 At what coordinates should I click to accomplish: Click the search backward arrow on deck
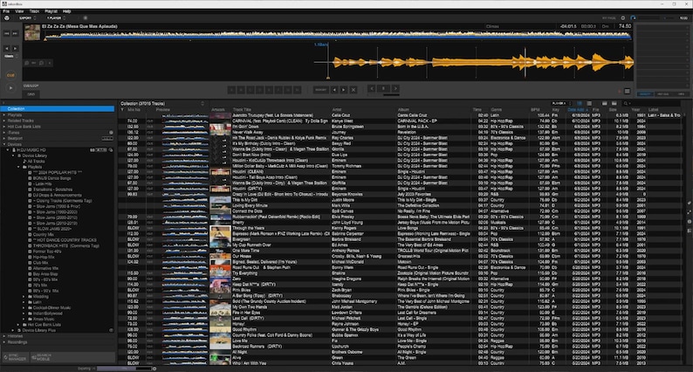click(x=7, y=48)
